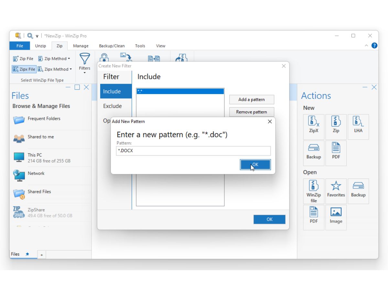Minimize the Actions pane

tap(365, 87)
